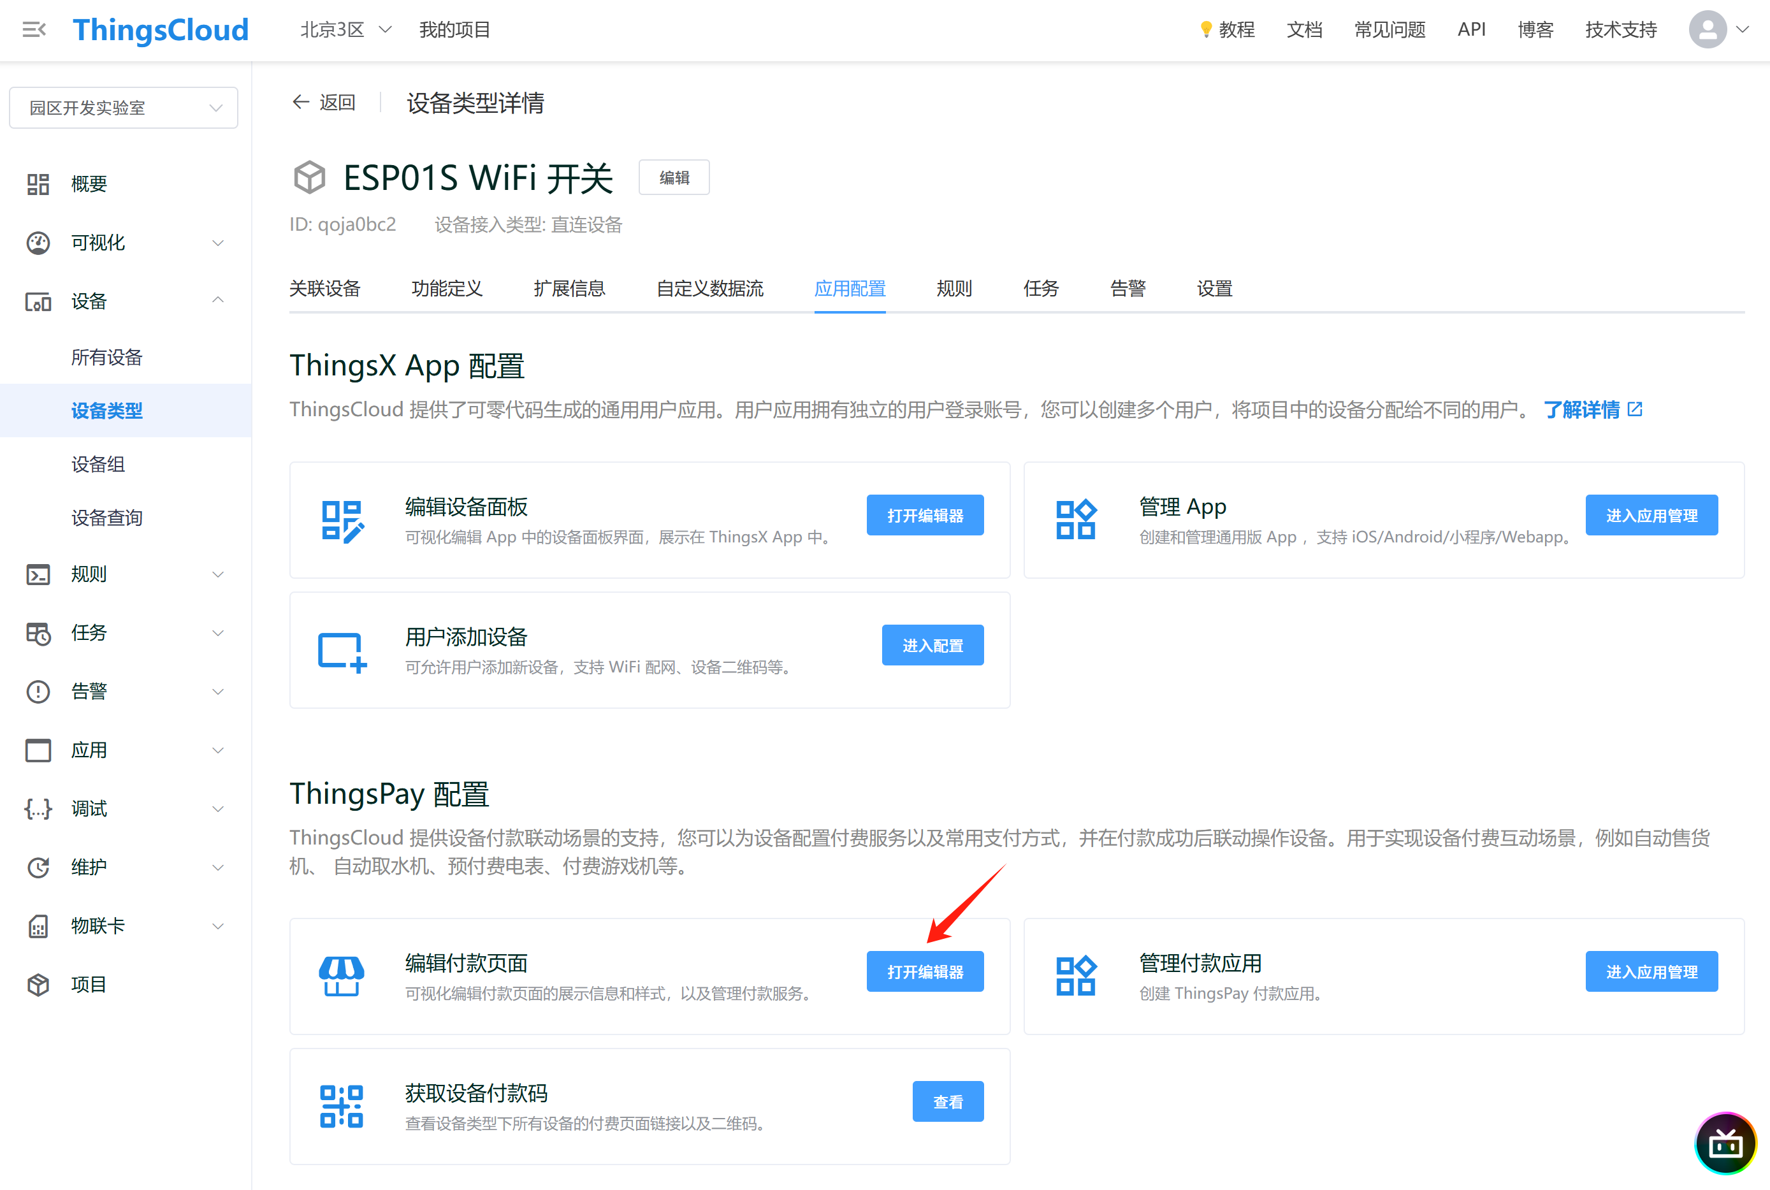Click the 可视化 dashboard icon
The width and height of the screenshot is (1770, 1190).
(38, 243)
